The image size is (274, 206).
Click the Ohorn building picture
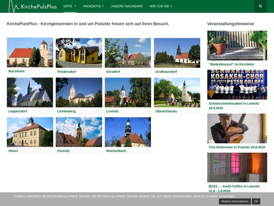pos(30,132)
